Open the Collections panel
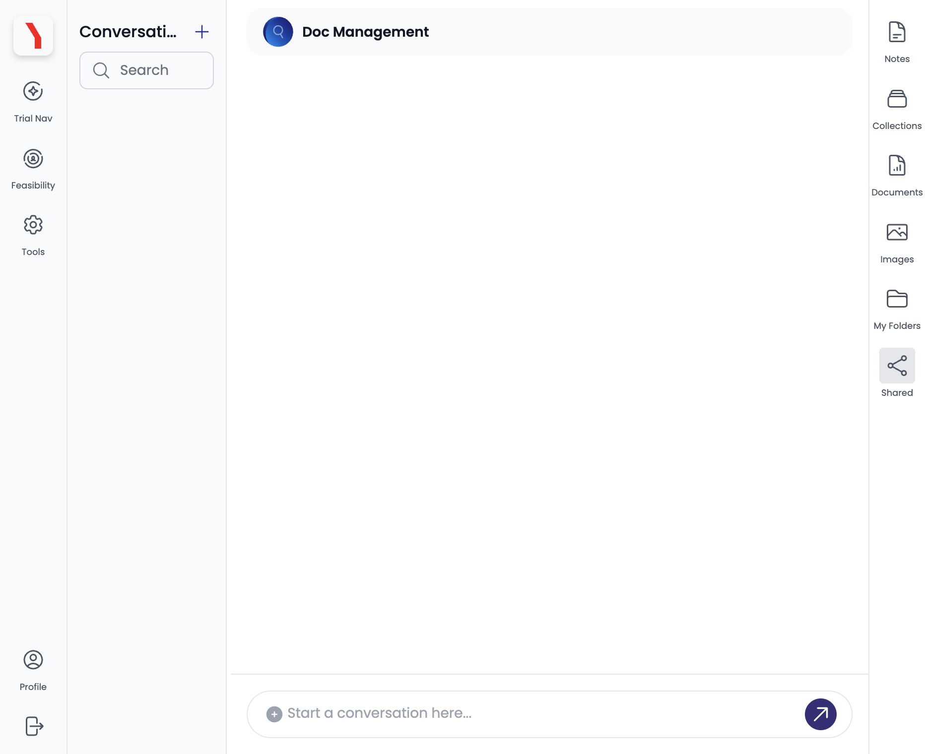The height and width of the screenshot is (754, 925). coord(897,110)
